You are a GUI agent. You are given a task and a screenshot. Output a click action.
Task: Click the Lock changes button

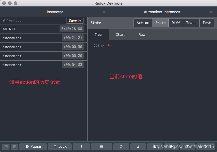(60, 147)
